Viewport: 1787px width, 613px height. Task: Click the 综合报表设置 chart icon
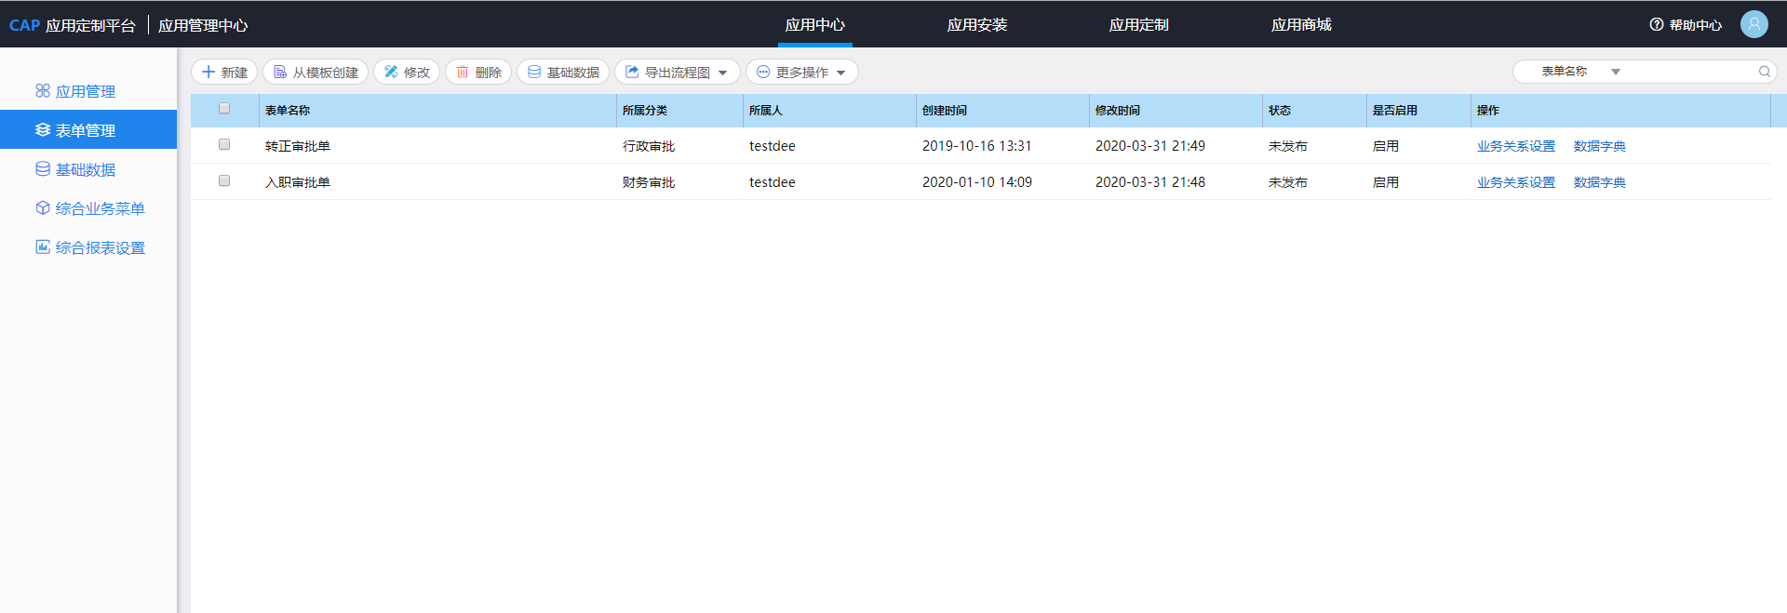coord(43,247)
